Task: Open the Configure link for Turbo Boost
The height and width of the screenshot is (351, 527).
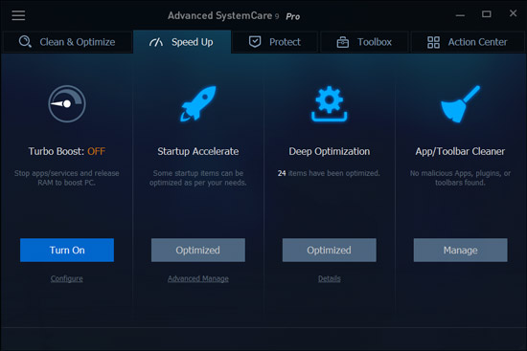Action: [67, 278]
